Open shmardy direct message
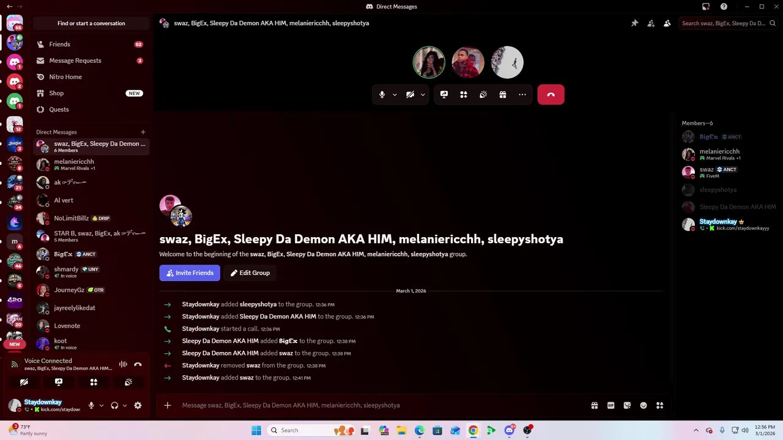Image resolution: width=783 pixels, height=440 pixels. coord(91,272)
